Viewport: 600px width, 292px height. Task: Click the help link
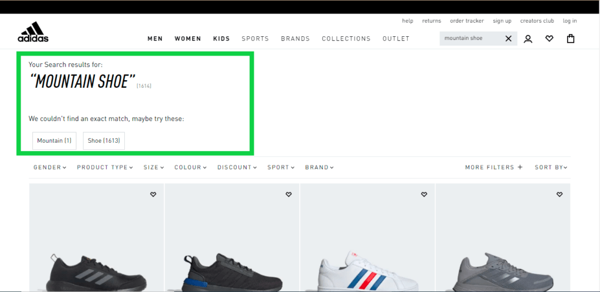pyautogui.click(x=408, y=21)
